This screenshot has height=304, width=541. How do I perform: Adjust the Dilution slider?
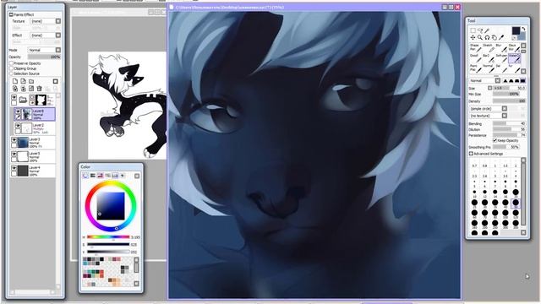(x=509, y=129)
